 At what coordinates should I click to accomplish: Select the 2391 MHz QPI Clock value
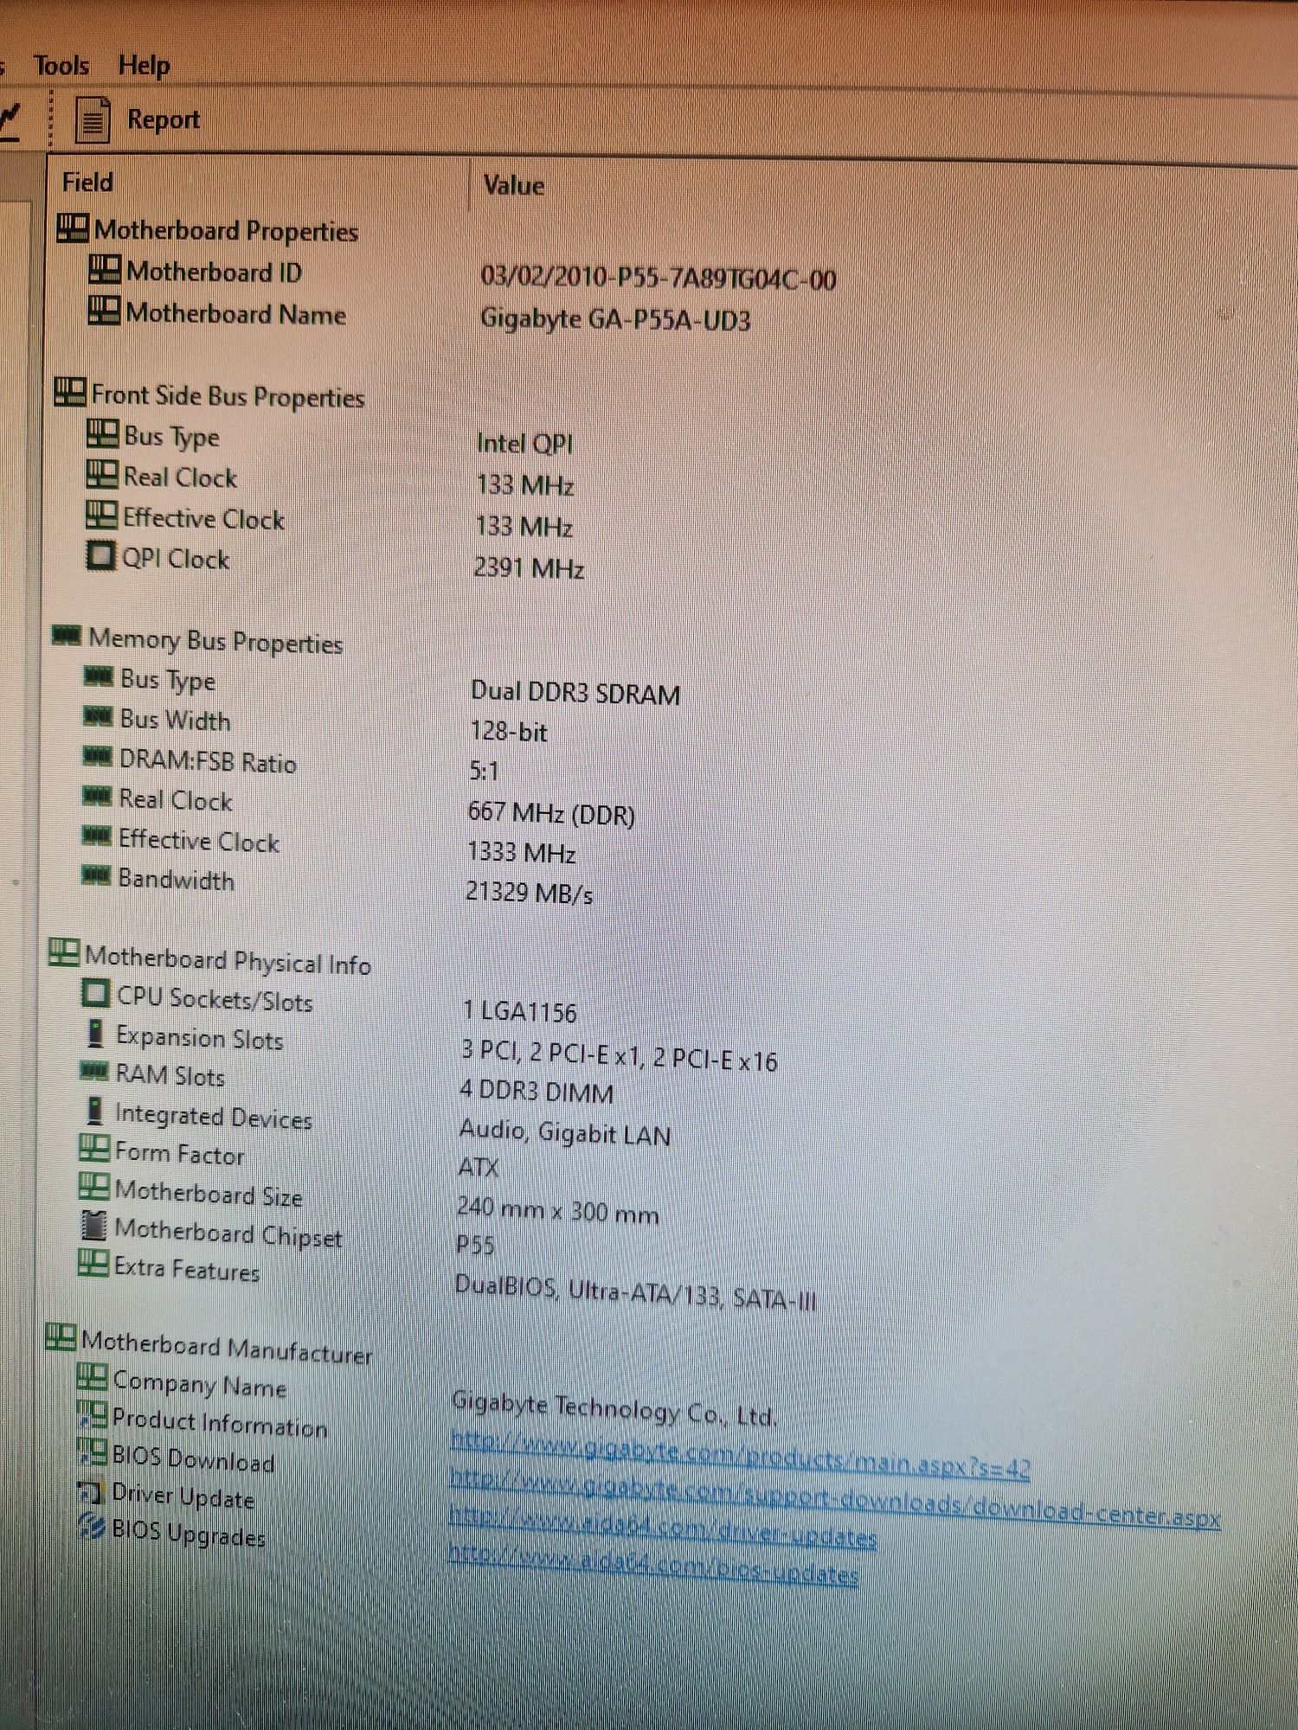(x=529, y=568)
